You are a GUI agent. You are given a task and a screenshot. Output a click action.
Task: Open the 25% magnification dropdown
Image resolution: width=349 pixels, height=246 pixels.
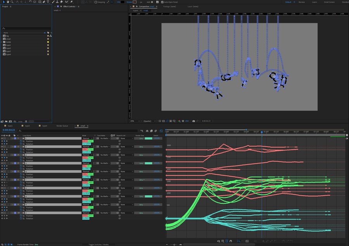(134, 121)
